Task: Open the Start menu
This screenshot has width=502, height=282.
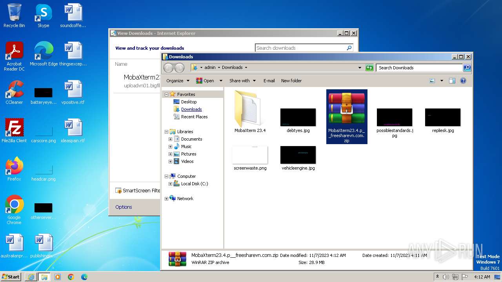Action: click(x=11, y=277)
